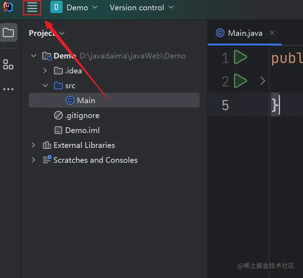
Task: Click the Demo.iml file icon
Action: 58,130
